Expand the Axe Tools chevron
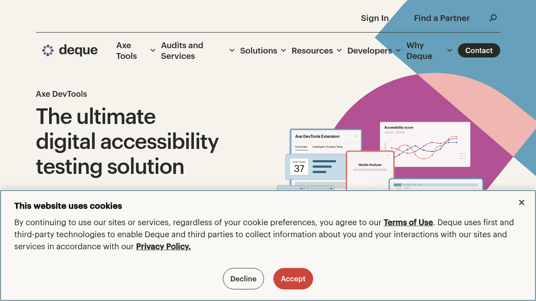This screenshot has width=536, height=301. click(x=153, y=50)
